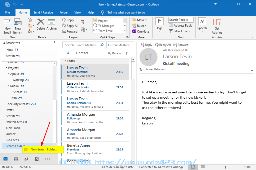Click the Reply icon in ribbon
This screenshot has height=170, width=256.
pyautogui.click(x=68, y=20)
